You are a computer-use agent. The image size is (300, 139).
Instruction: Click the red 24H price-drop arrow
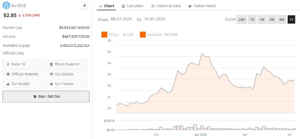(20, 16)
